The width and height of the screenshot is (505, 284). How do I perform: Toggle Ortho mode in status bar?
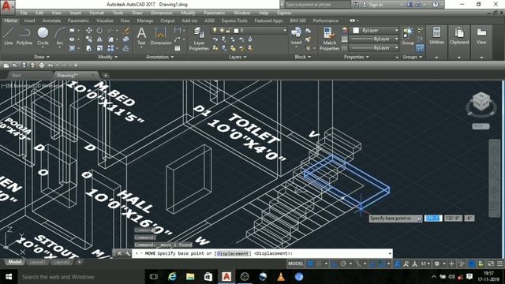point(335,263)
